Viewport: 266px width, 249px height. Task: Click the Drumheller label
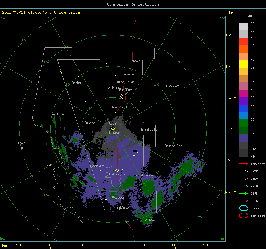(173, 146)
